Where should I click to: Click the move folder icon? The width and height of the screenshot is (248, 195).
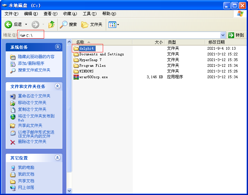pyautogui.click(x=13, y=103)
